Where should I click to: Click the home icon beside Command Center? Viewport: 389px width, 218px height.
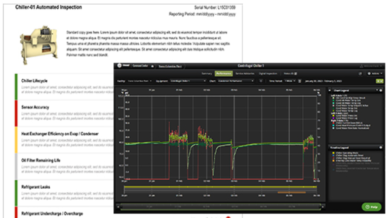(153, 66)
